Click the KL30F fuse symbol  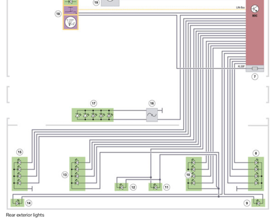[x=255, y=68]
